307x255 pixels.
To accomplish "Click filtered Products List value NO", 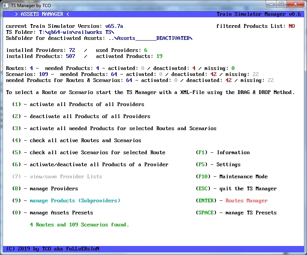I will (x=292, y=26).
